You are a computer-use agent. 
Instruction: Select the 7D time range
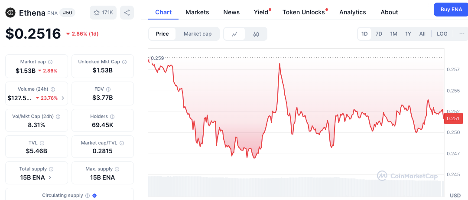379,34
